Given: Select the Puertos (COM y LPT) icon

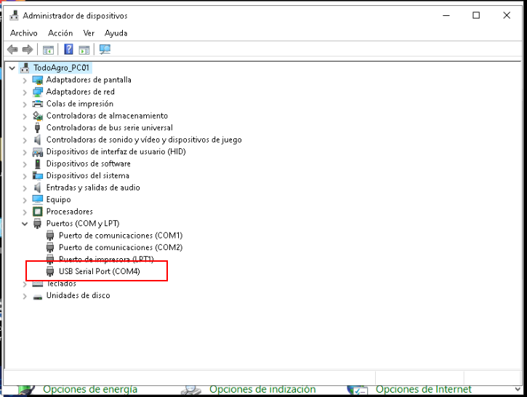Looking at the screenshot, I should pyautogui.click(x=38, y=223).
